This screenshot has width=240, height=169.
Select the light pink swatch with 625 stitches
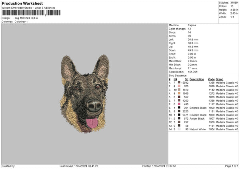tap(179, 86)
